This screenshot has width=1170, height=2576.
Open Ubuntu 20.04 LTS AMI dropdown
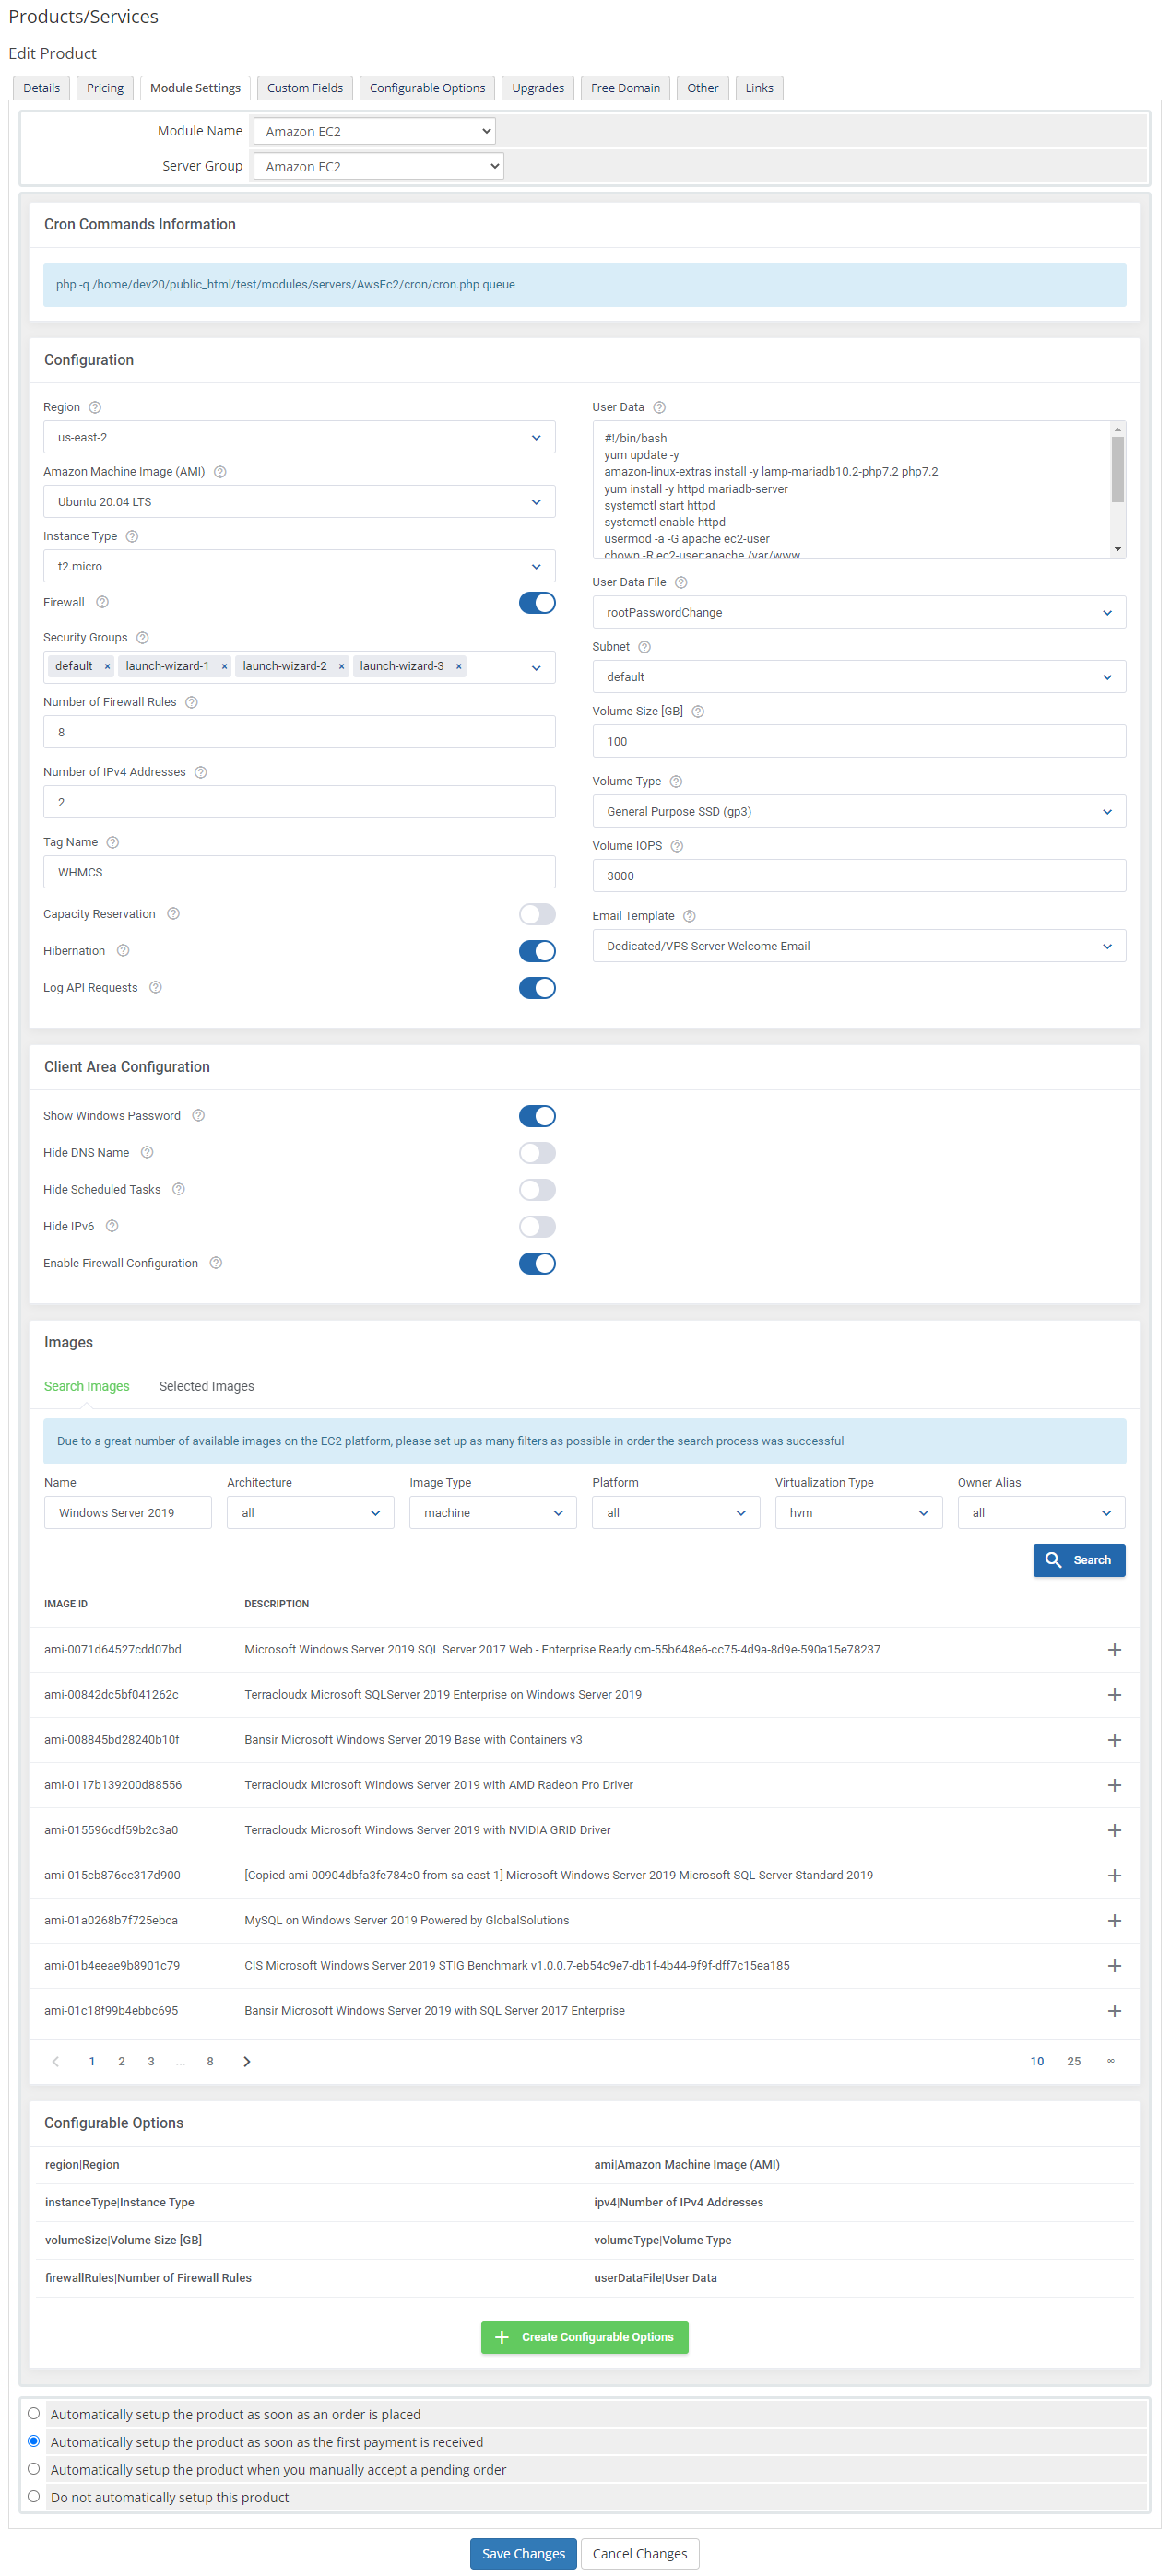(299, 502)
